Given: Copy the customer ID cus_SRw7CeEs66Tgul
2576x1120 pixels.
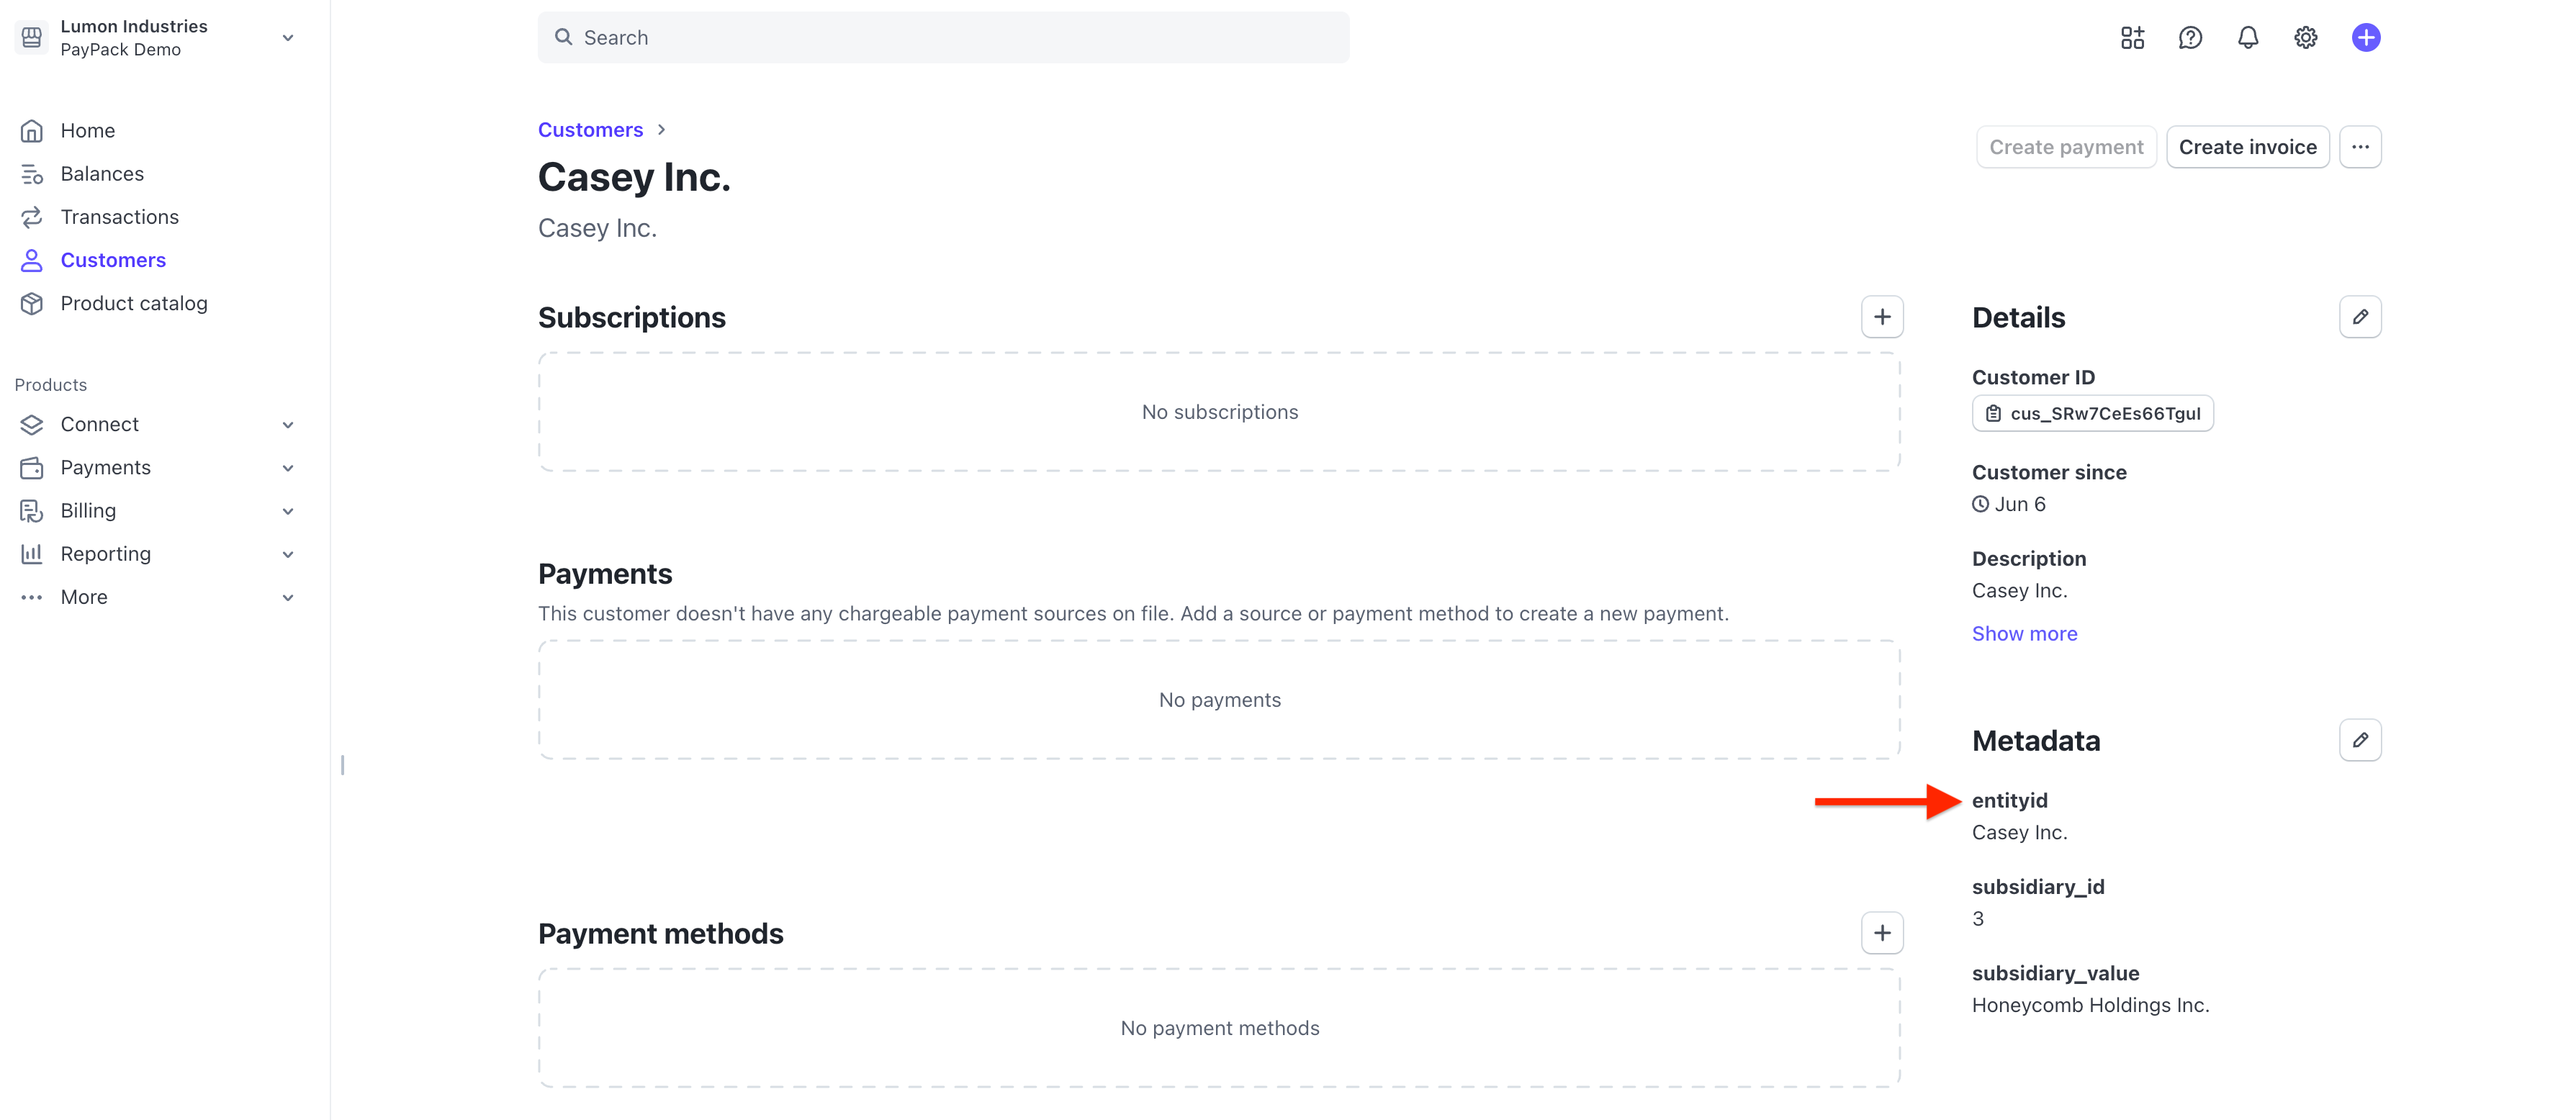Looking at the screenshot, I should [x=2093, y=413].
